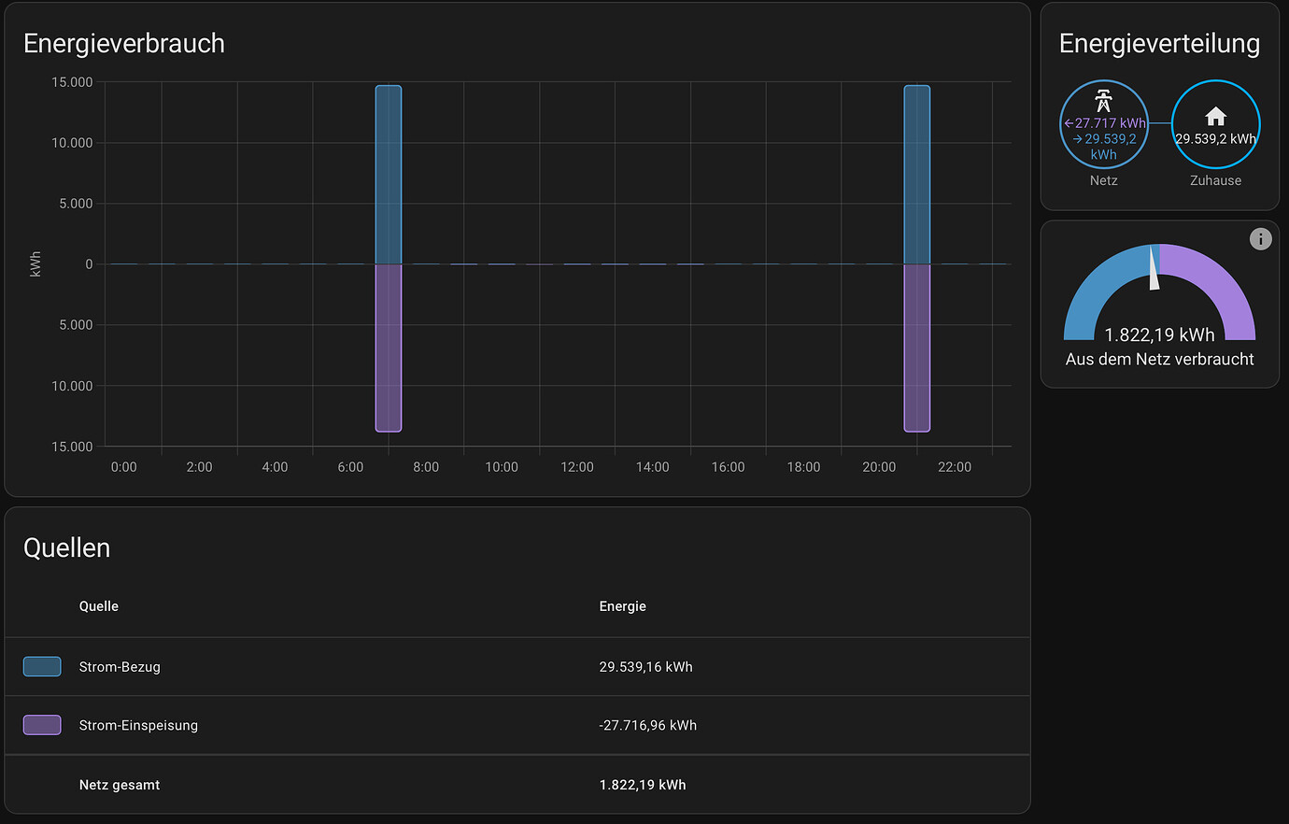Click the -27.716,96 kWh energy value

point(648,725)
